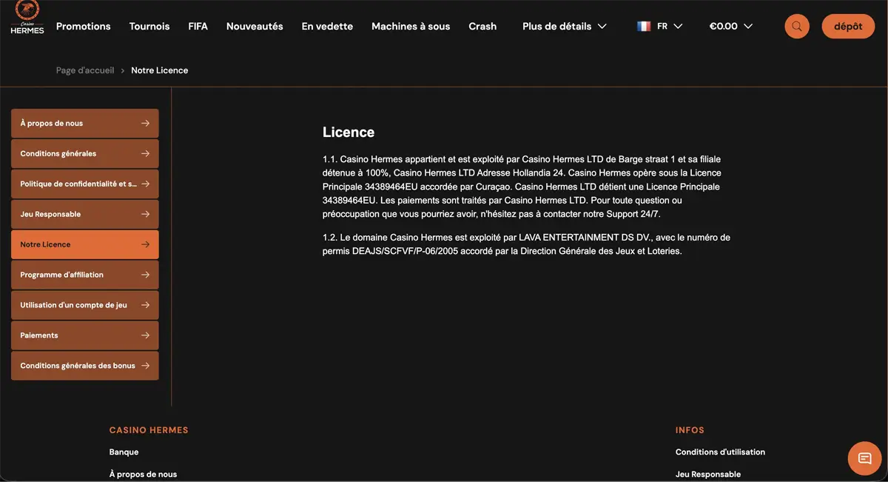Image resolution: width=888 pixels, height=482 pixels.
Task: Open the FR language dropdown
Action: click(x=659, y=26)
